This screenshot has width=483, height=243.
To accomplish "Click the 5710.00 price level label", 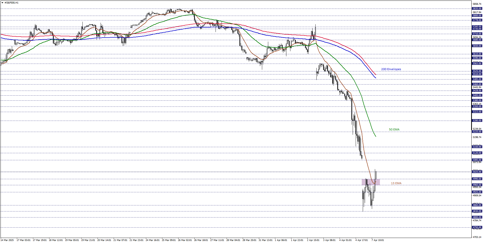I will [477, 34].
